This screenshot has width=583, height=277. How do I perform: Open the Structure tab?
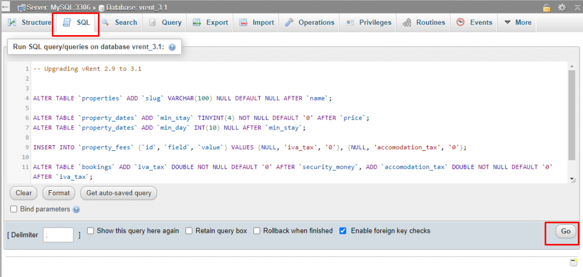[x=30, y=23]
